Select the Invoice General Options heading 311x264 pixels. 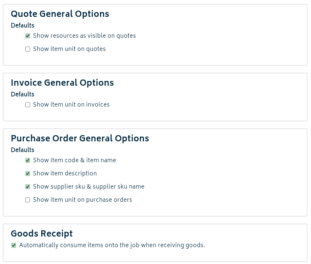[63, 83]
